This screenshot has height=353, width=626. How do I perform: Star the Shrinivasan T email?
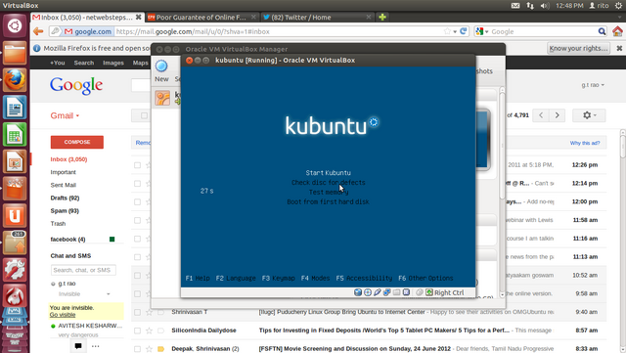tap(149, 312)
